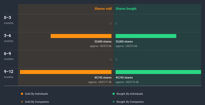
Task: Click the Shares sold column header
Action: coord(103,9)
